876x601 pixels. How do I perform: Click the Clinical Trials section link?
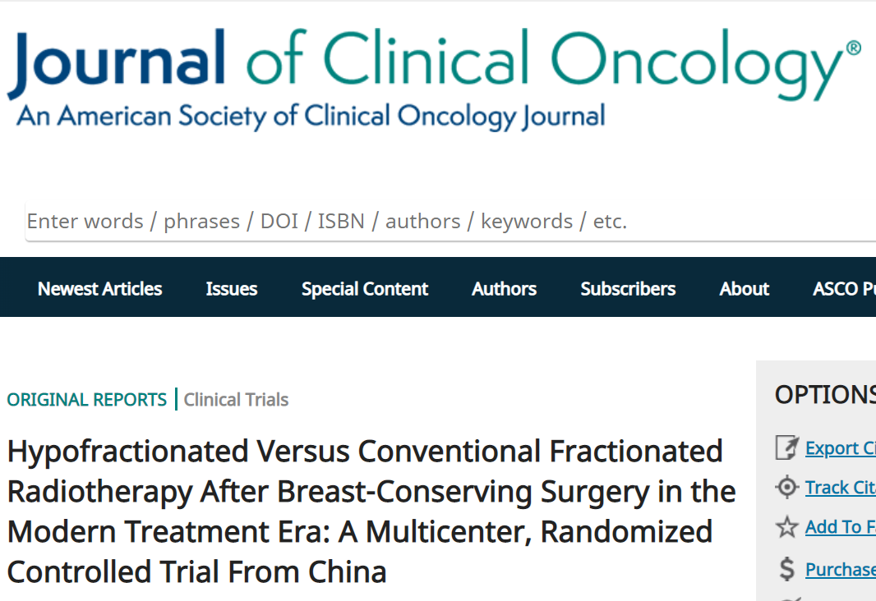pos(236,400)
